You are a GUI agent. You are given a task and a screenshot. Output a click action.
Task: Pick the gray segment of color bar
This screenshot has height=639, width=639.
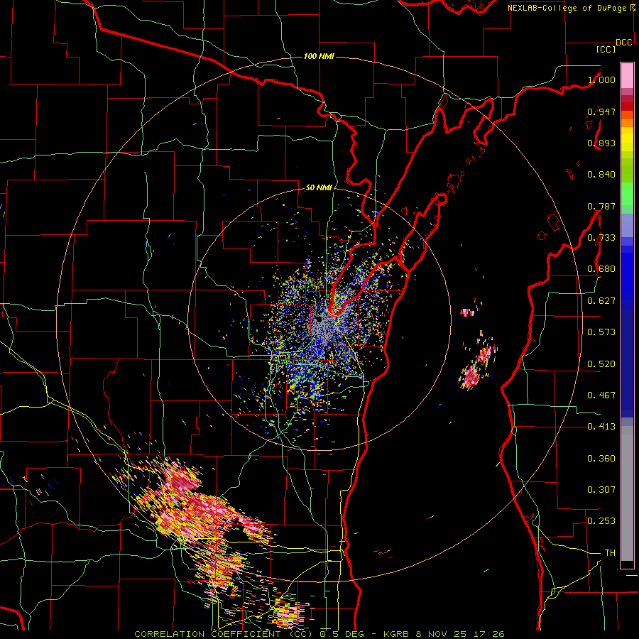pyautogui.click(x=627, y=493)
